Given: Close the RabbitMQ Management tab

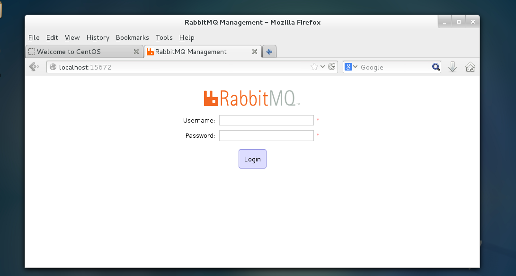Looking at the screenshot, I should [x=254, y=52].
